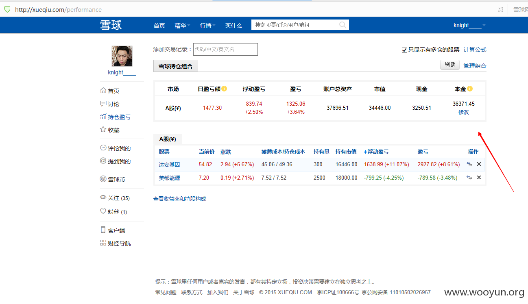The width and height of the screenshot is (528, 304).
Task: Click the 盈亏 column header in holdings table
Action: pos(423,152)
